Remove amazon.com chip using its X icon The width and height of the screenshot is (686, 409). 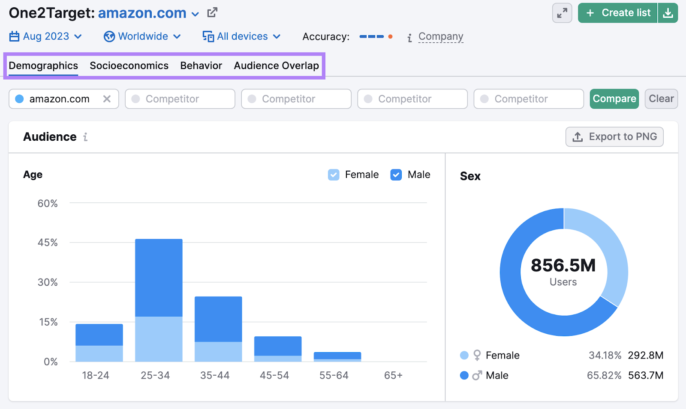point(107,99)
